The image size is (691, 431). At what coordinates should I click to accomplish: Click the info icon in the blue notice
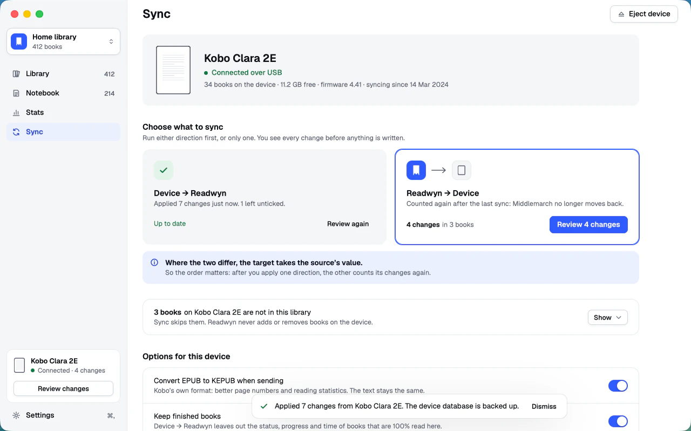click(154, 263)
